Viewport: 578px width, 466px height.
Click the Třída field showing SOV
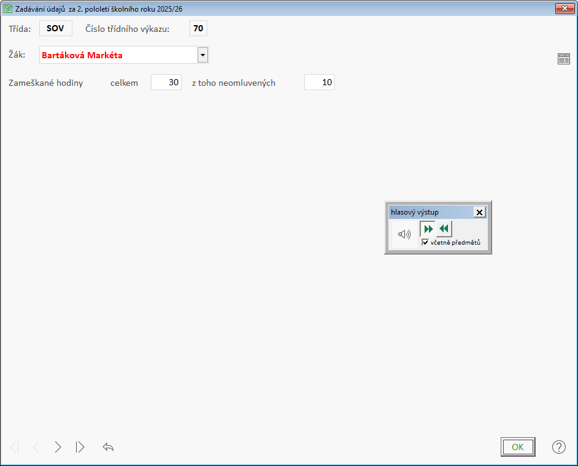click(x=55, y=28)
